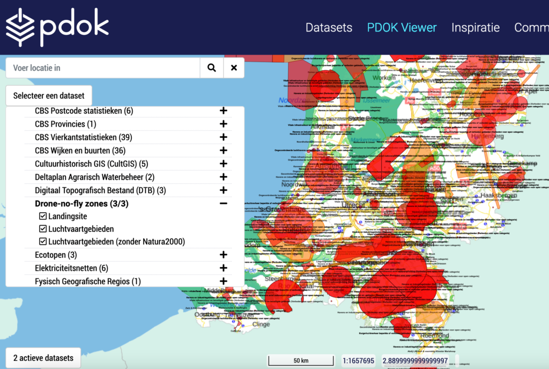Screen dimensions: 549x369
Task: Click the plus icon beside Ecotopen
Action: point(224,255)
